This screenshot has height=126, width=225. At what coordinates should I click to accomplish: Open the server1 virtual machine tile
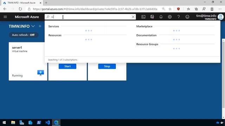[28, 61]
